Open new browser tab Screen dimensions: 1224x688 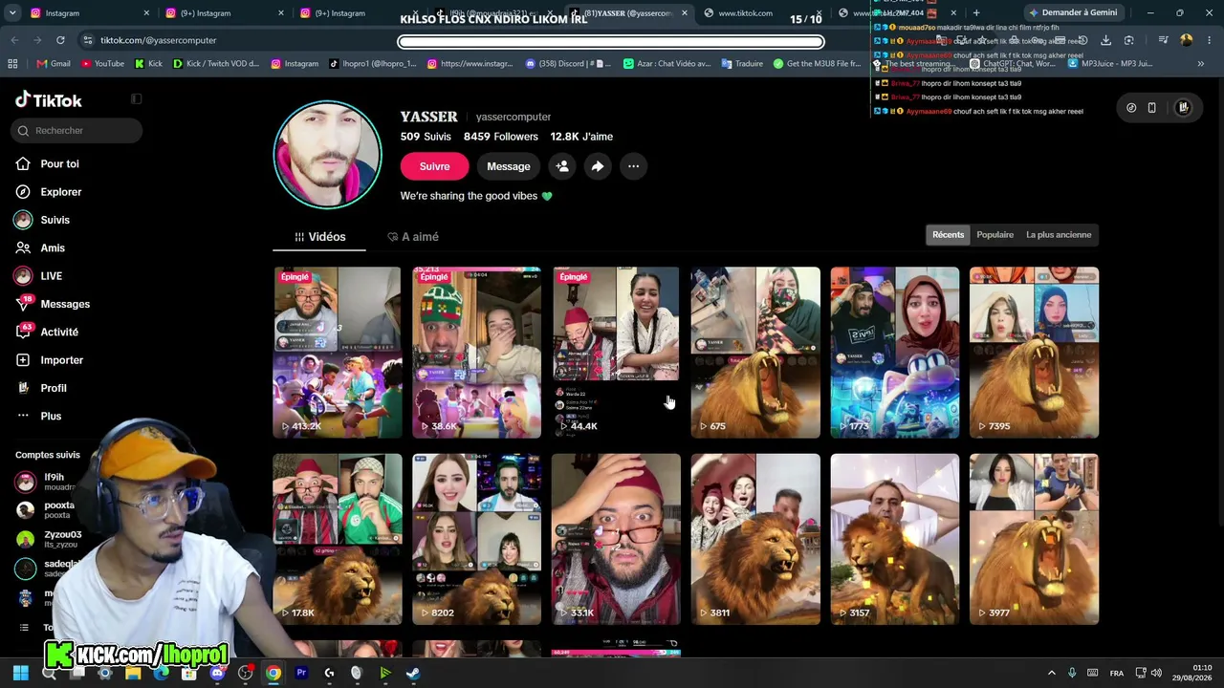[x=975, y=13]
